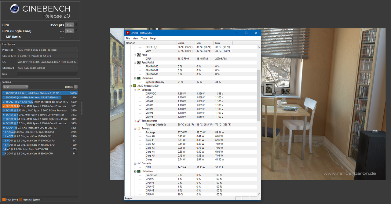Image resolution: width=391 pixels, height=204 pixels.
Task: Select the Processor utilization row
Action: (191, 175)
